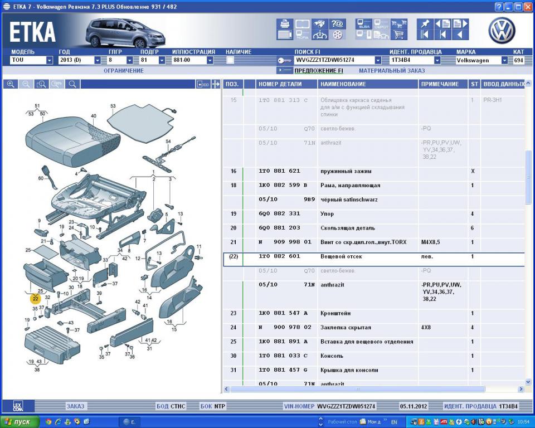Open the binoculars search tool
Viewport: 535px width, 428px height.
[320, 24]
